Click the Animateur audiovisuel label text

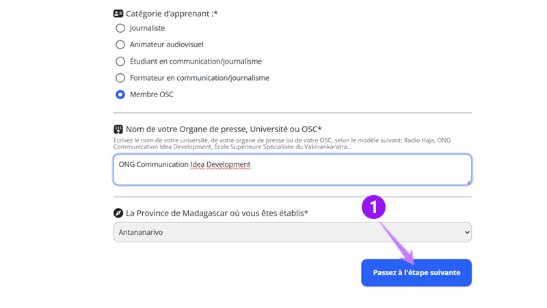tap(167, 44)
